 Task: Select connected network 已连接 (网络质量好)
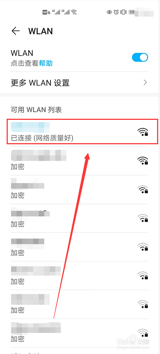[x=82, y=132]
